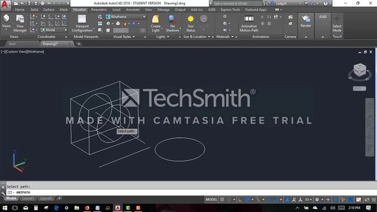The width and height of the screenshot is (377, 212).
Task: Toggle hardware acceleration icon in status bar
Action: click(351, 200)
